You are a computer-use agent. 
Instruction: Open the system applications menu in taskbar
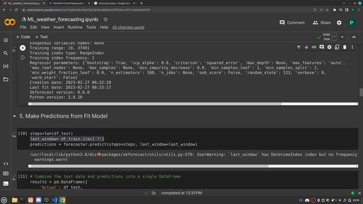4,200
